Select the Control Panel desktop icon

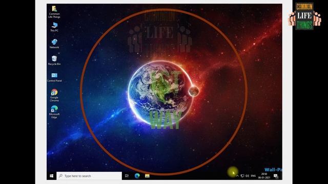click(54, 77)
